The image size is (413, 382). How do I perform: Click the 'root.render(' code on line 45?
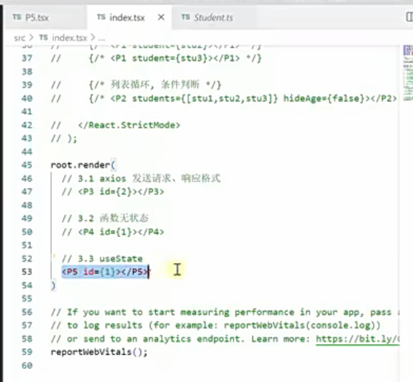(83, 166)
